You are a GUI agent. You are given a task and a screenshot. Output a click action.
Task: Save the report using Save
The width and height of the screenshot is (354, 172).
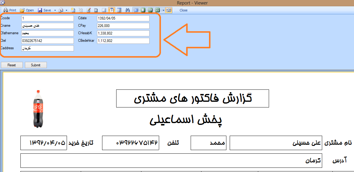pyautogui.click(x=44, y=10)
